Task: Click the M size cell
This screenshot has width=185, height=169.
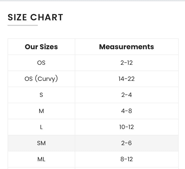Action: (41, 111)
